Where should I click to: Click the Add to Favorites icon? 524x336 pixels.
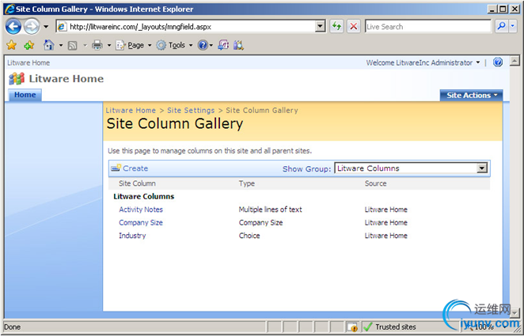(x=29, y=45)
